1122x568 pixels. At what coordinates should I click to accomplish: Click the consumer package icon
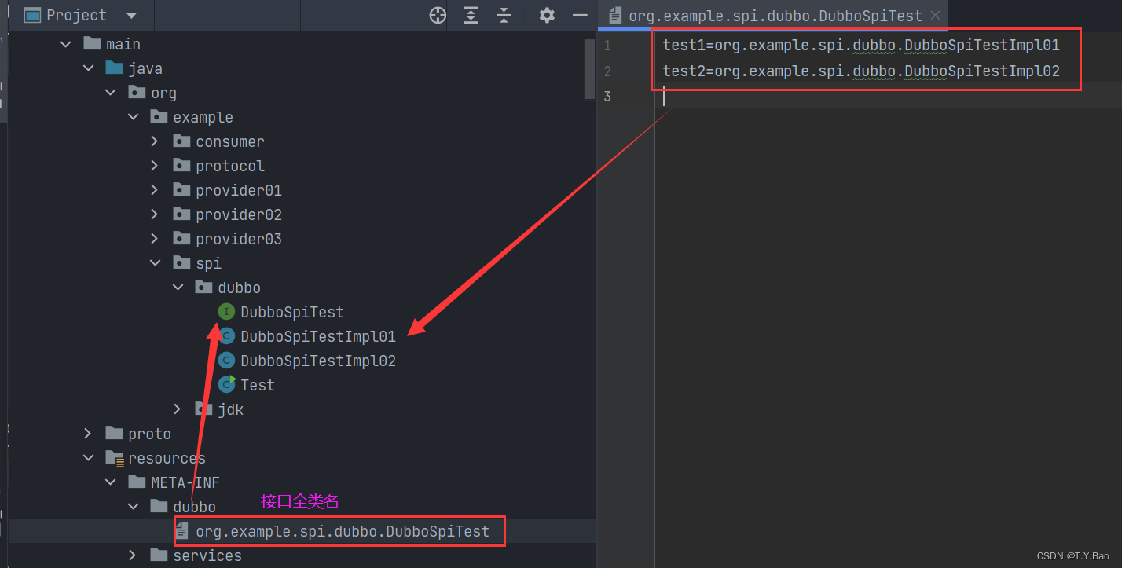click(x=181, y=141)
